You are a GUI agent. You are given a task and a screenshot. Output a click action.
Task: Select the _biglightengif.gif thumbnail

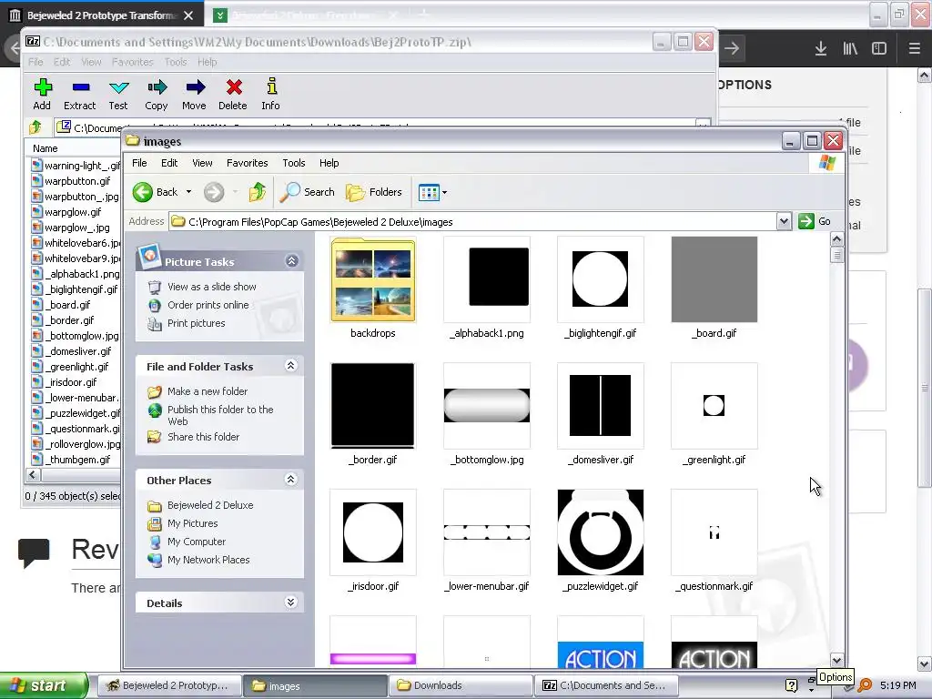point(601,279)
